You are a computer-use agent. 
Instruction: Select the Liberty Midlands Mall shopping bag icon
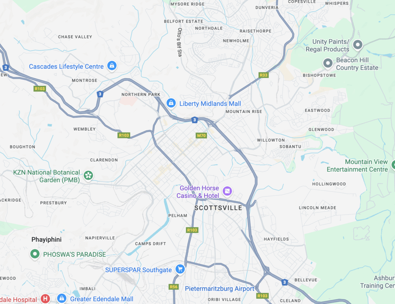tap(171, 103)
